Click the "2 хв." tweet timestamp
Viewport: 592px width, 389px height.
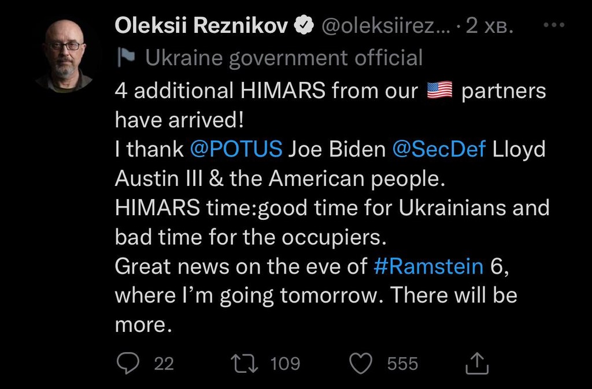[x=490, y=25]
